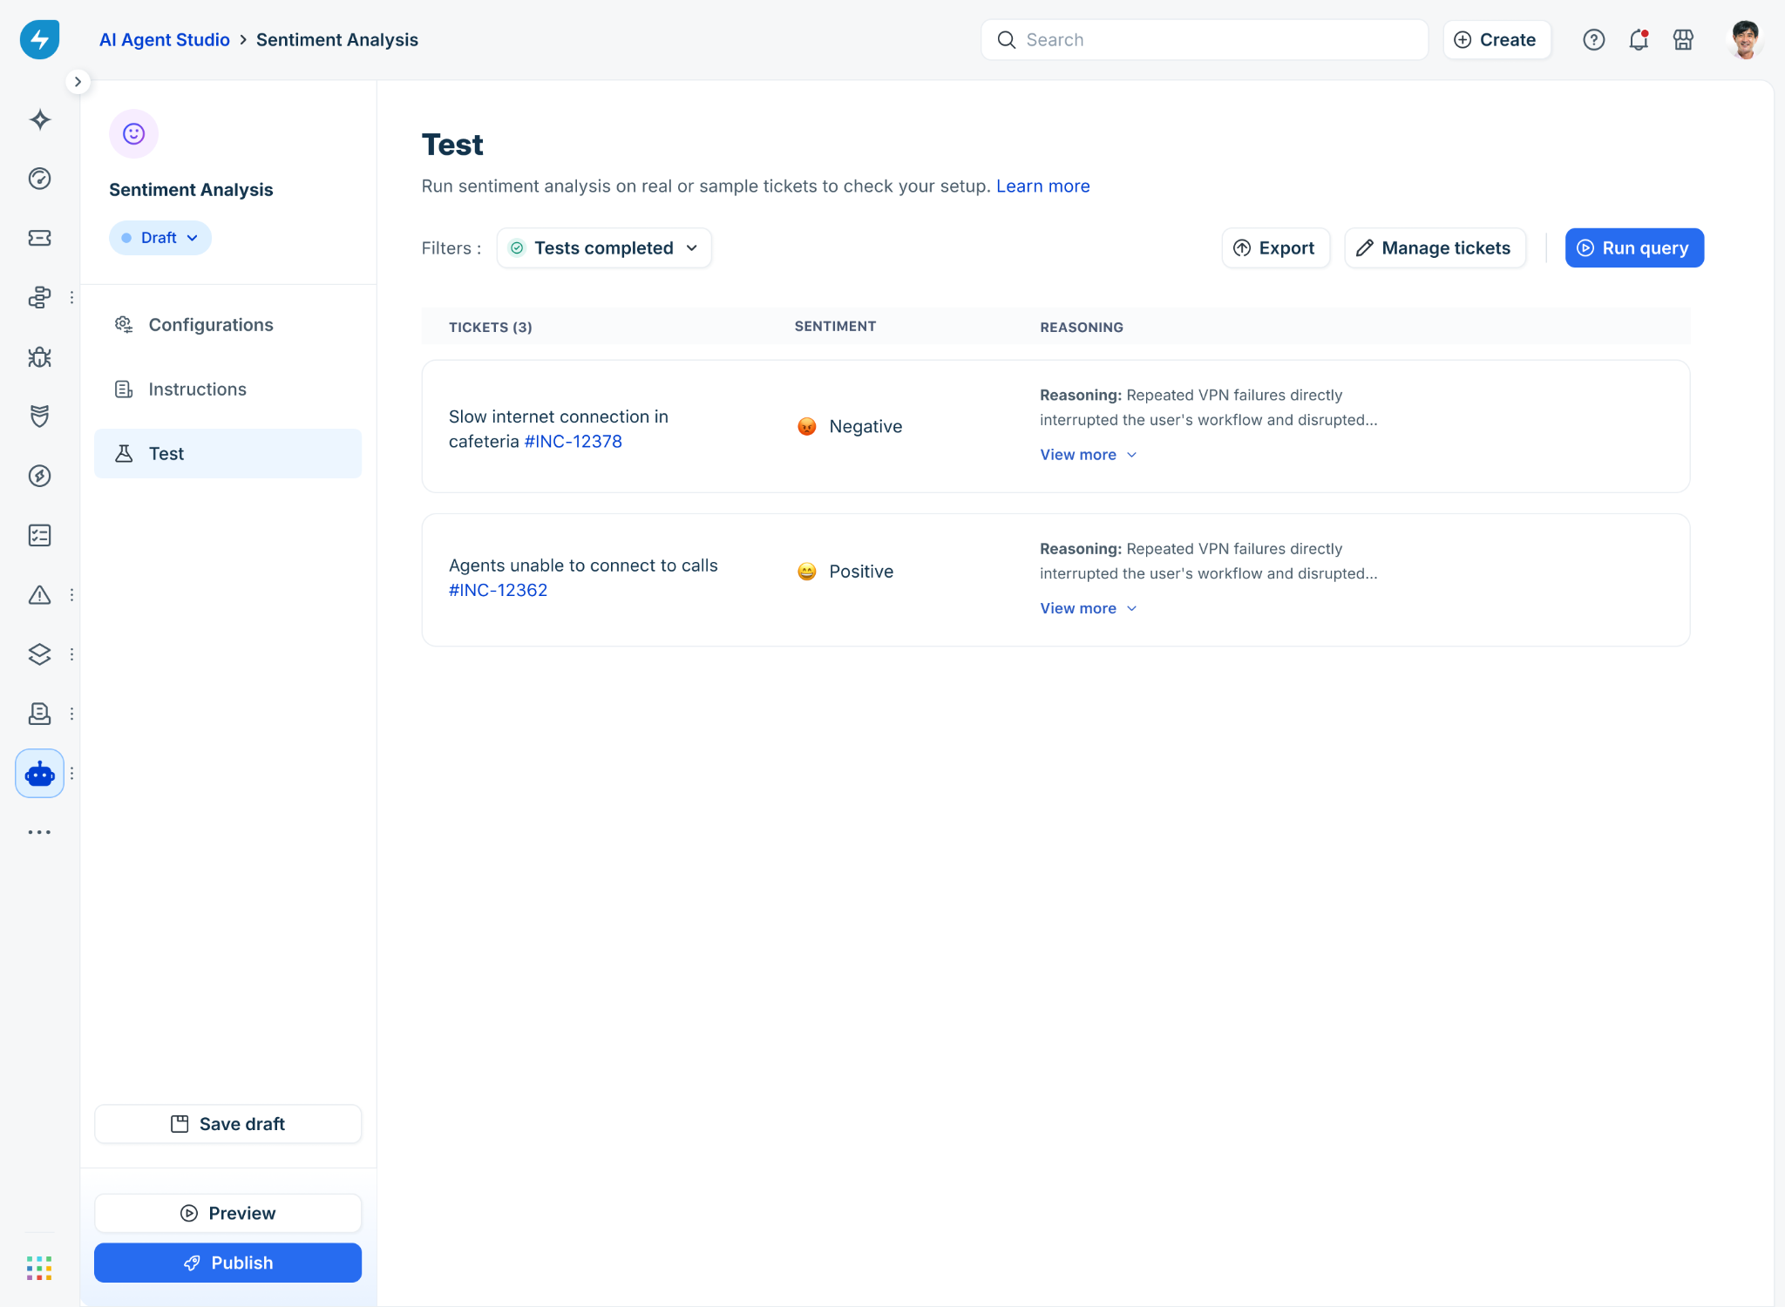This screenshot has height=1307, width=1785.
Task: Click the Run query button
Action: coord(1634,248)
